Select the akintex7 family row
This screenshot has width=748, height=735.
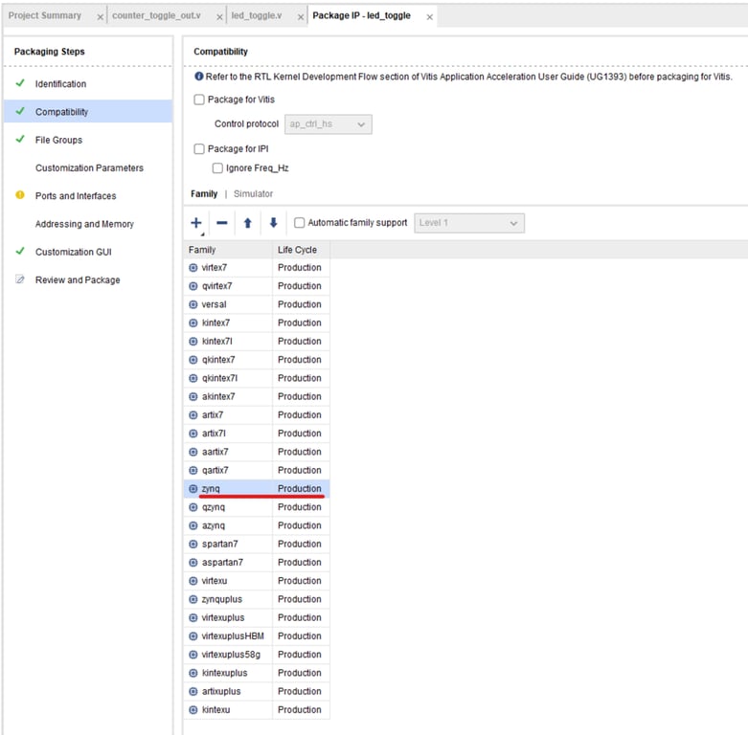(257, 396)
